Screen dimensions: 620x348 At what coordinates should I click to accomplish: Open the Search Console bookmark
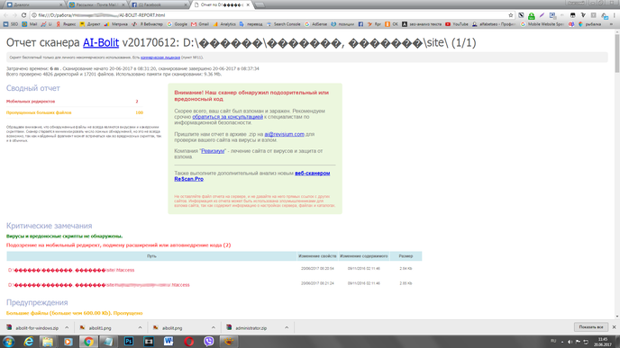coord(284,24)
